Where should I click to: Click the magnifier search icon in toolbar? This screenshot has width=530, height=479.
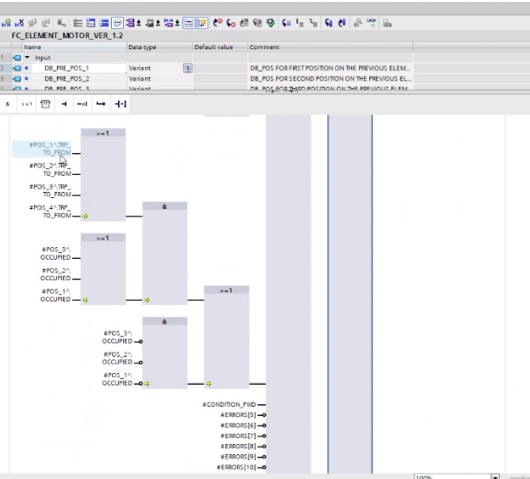coord(358,23)
